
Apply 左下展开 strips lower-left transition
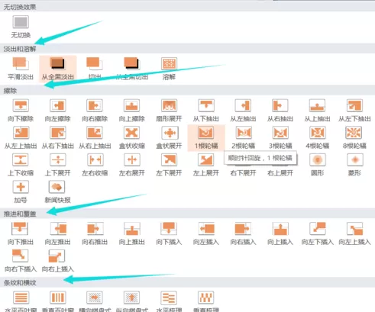click(x=169, y=165)
